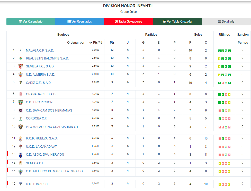The image size is (251, 191).
Task: Open U.C.D. LA CAÑADA AT link
Action: point(41,147)
